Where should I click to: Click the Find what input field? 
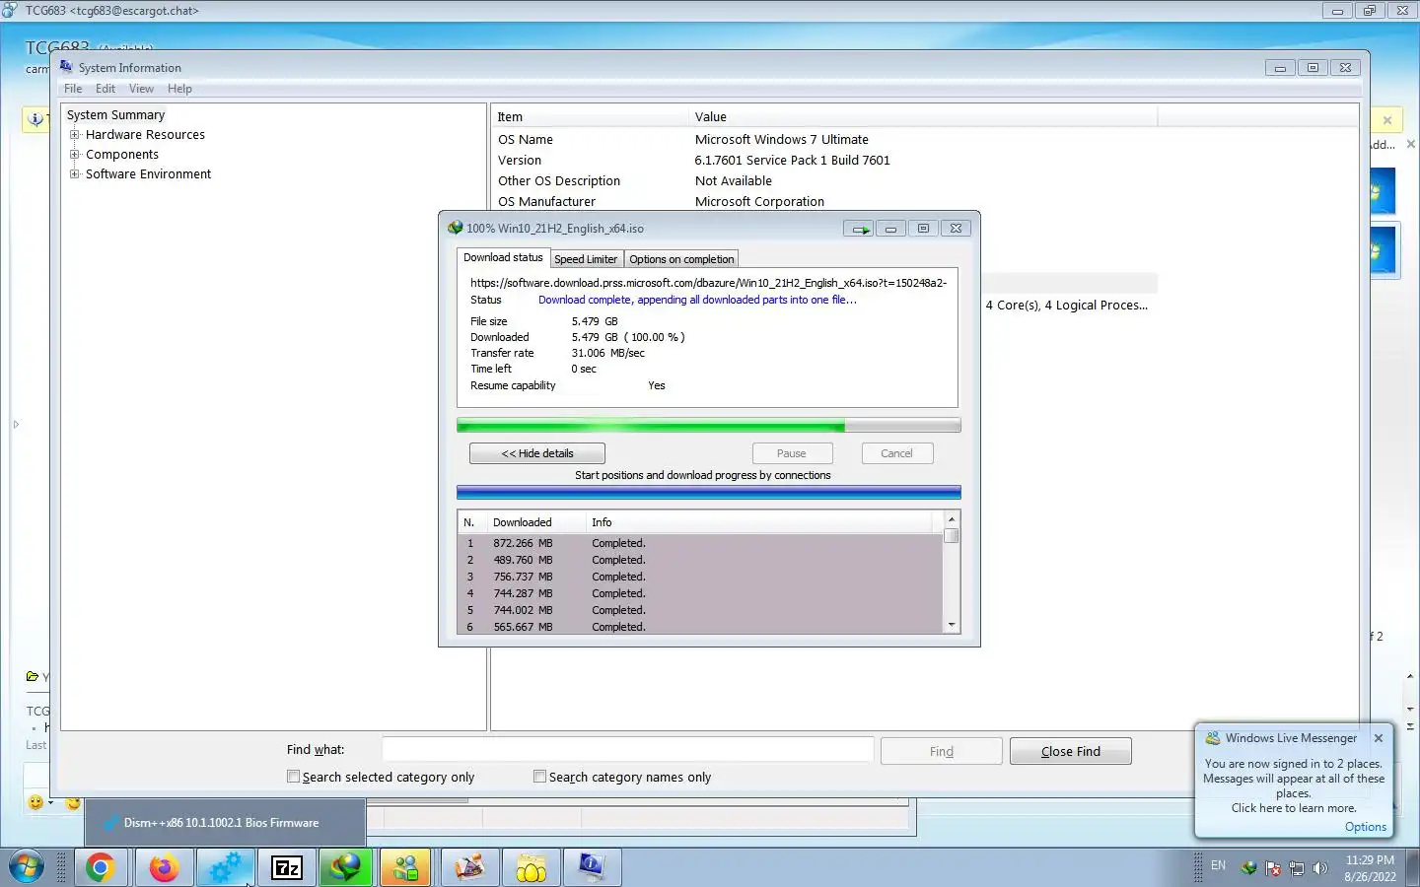(x=628, y=751)
